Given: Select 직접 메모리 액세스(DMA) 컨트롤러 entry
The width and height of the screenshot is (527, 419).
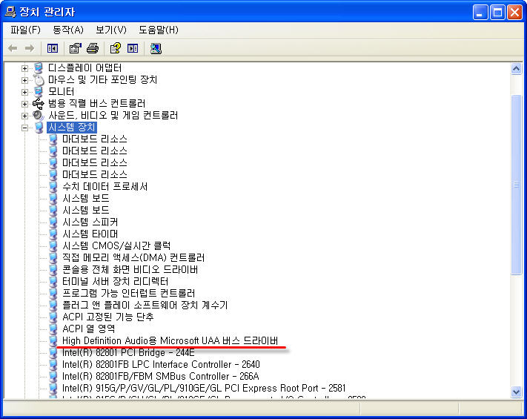Looking at the screenshot, I should tap(133, 257).
